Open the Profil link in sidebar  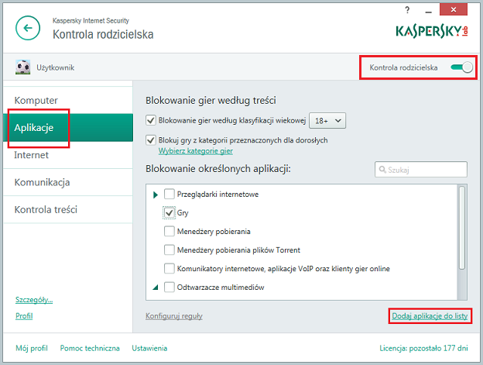(24, 316)
